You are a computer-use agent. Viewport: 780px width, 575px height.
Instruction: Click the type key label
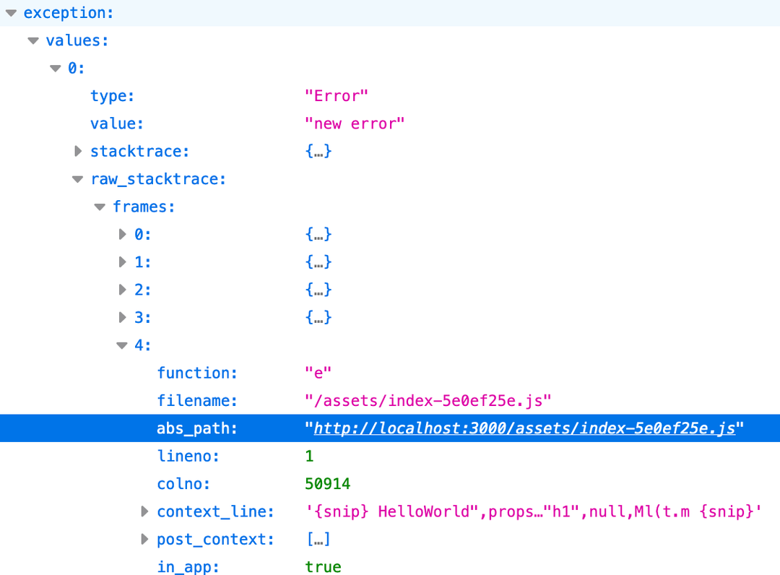pyautogui.click(x=112, y=95)
